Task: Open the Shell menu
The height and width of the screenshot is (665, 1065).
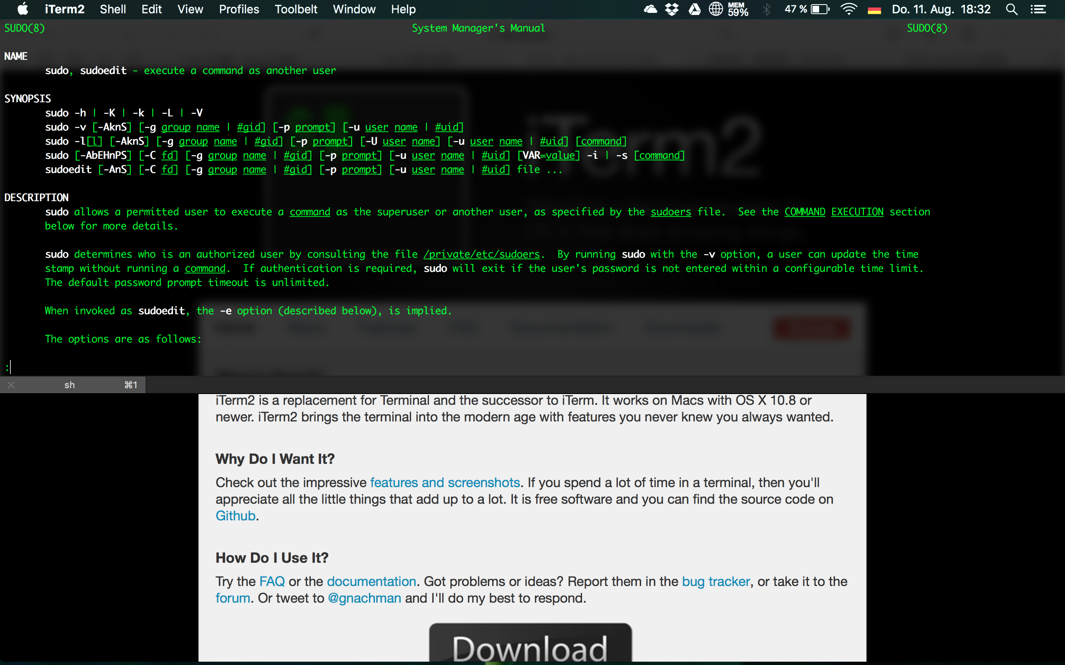Action: (113, 9)
